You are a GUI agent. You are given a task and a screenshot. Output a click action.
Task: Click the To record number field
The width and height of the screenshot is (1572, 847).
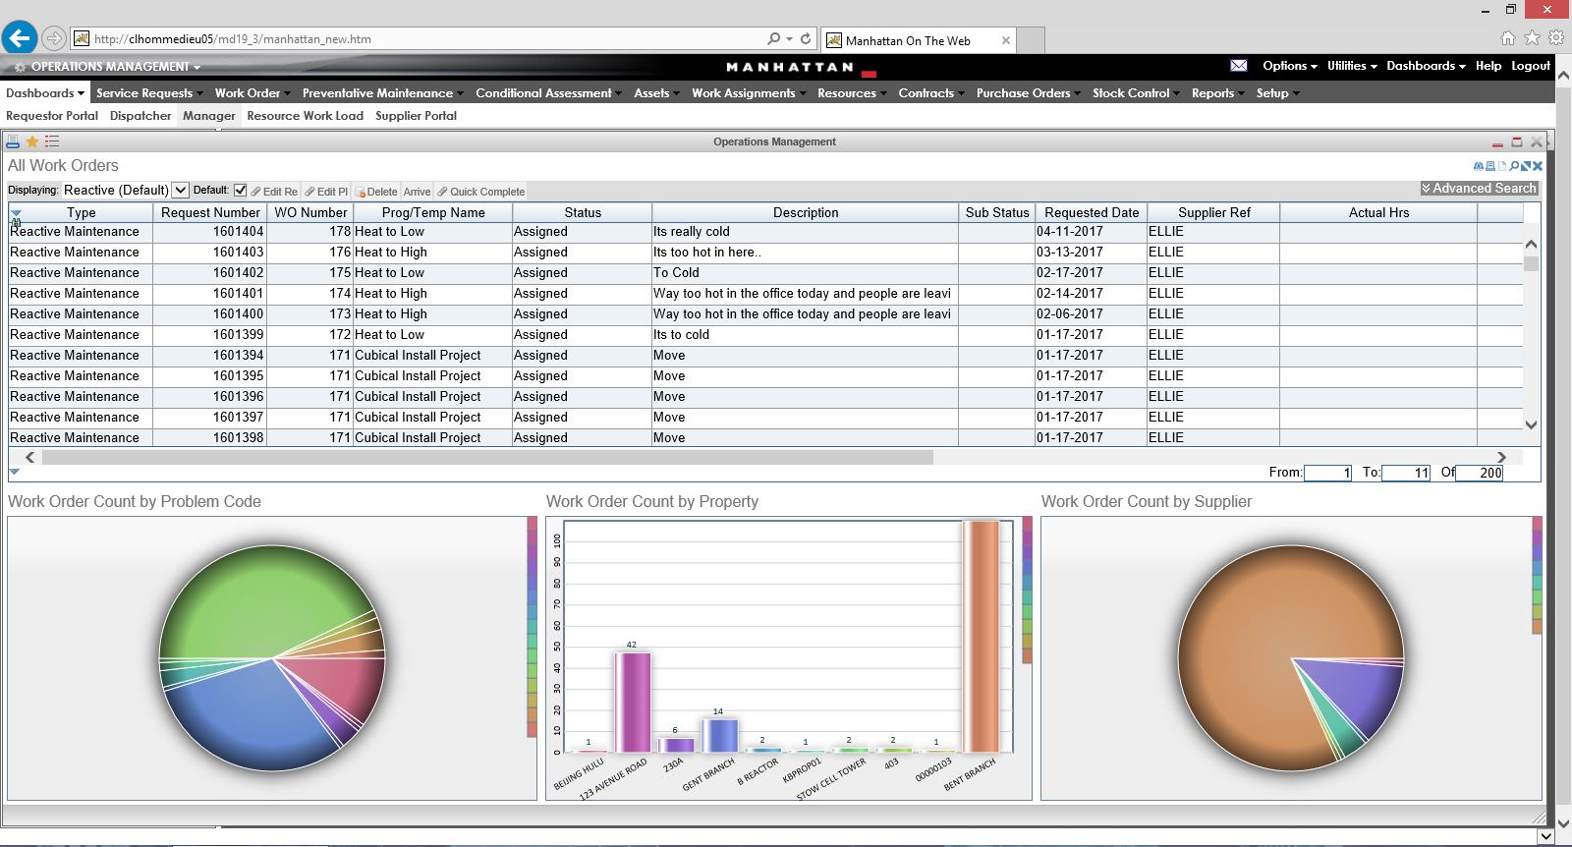[x=1405, y=473]
